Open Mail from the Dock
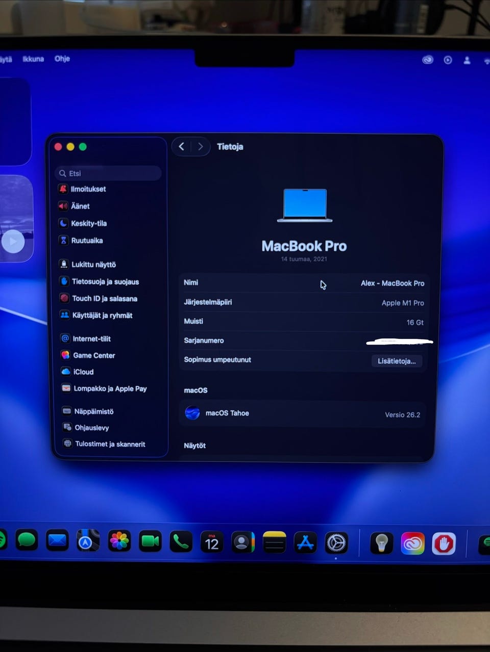The width and height of the screenshot is (490, 652). [57, 540]
